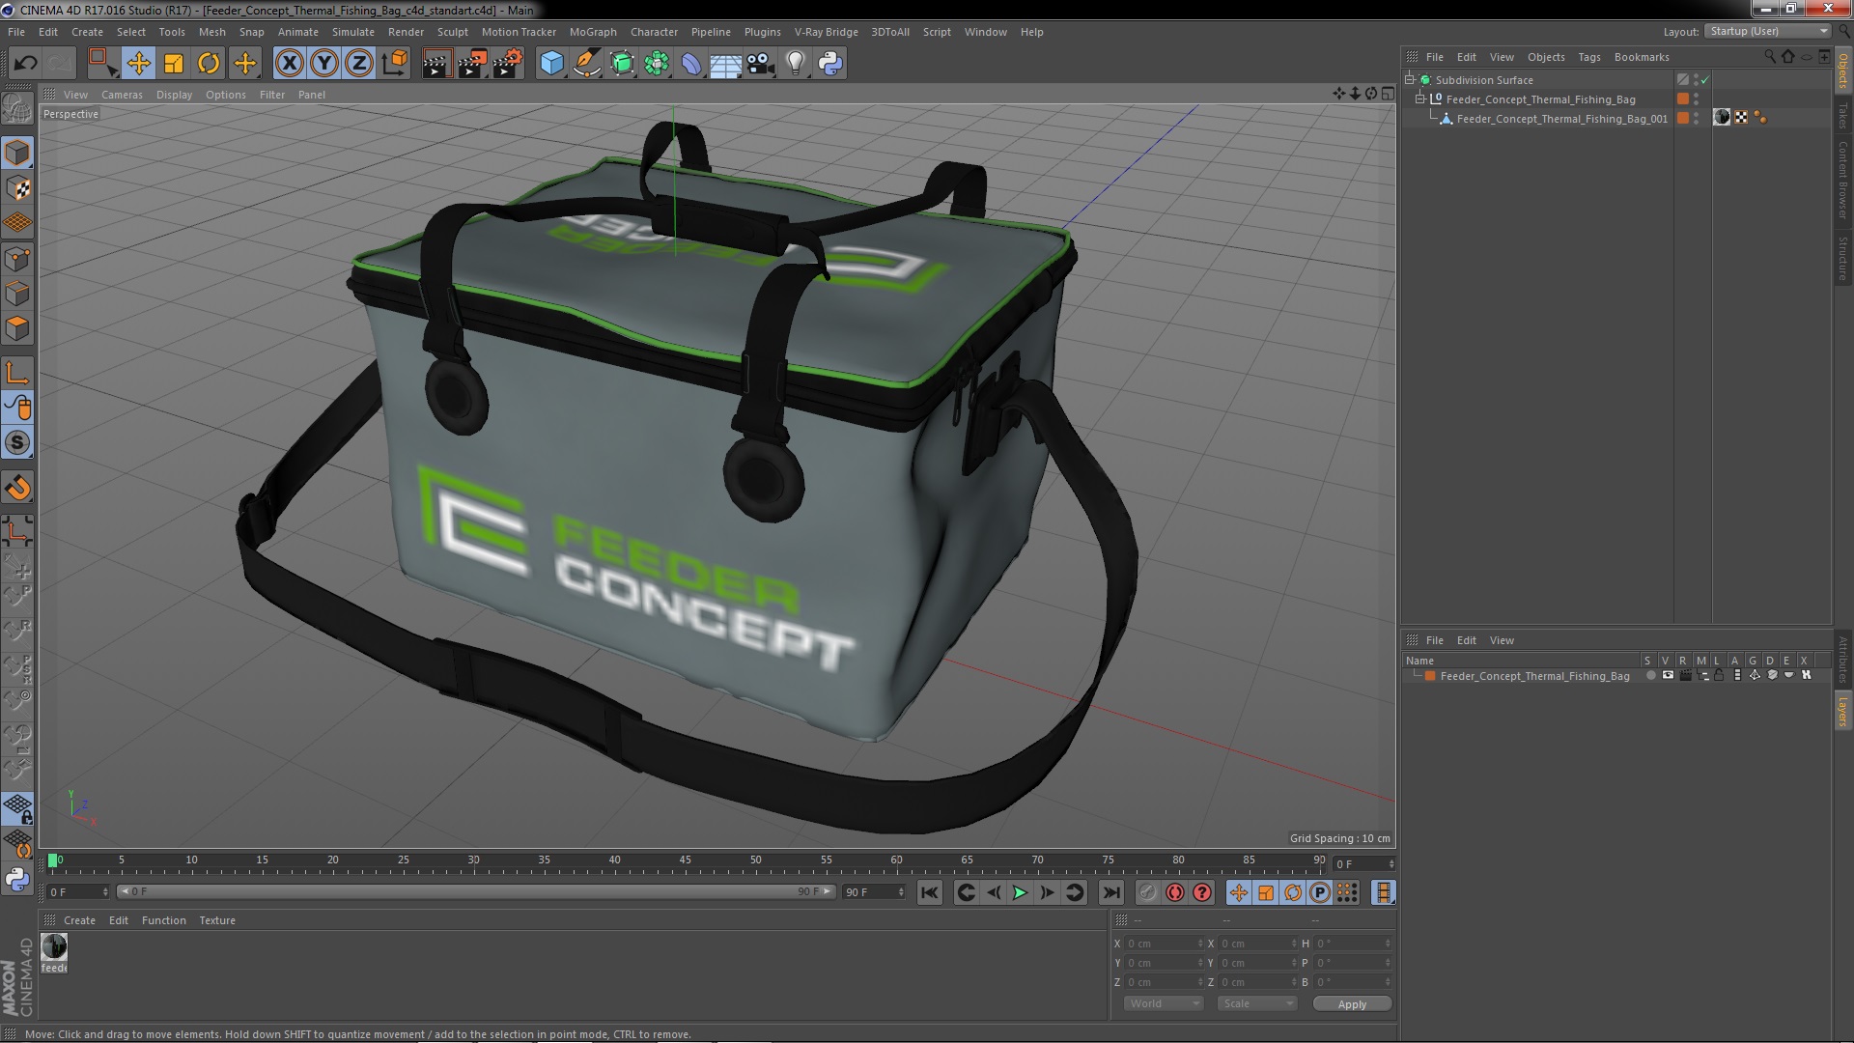This screenshot has width=1854, height=1043.
Task: Toggle X axis lock
Action: click(289, 64)
